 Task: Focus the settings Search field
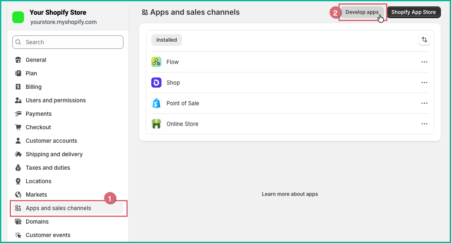(x=68, y=42)
